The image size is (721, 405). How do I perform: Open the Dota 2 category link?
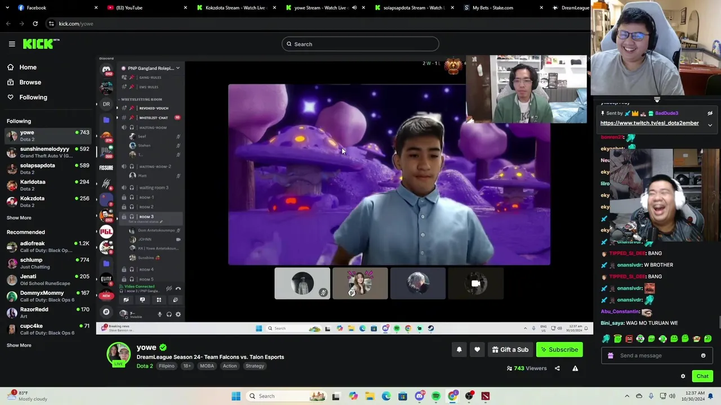(145, 366)
